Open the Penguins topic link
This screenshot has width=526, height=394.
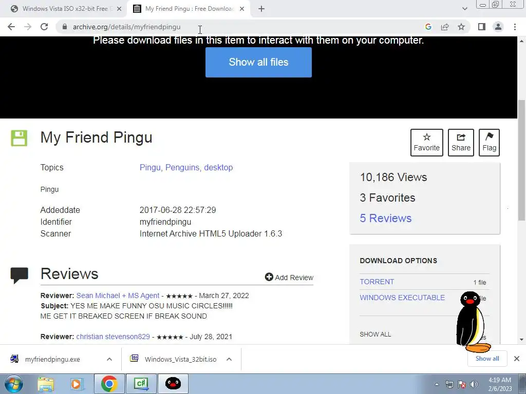pyautogui.click(x=182, y=168)
